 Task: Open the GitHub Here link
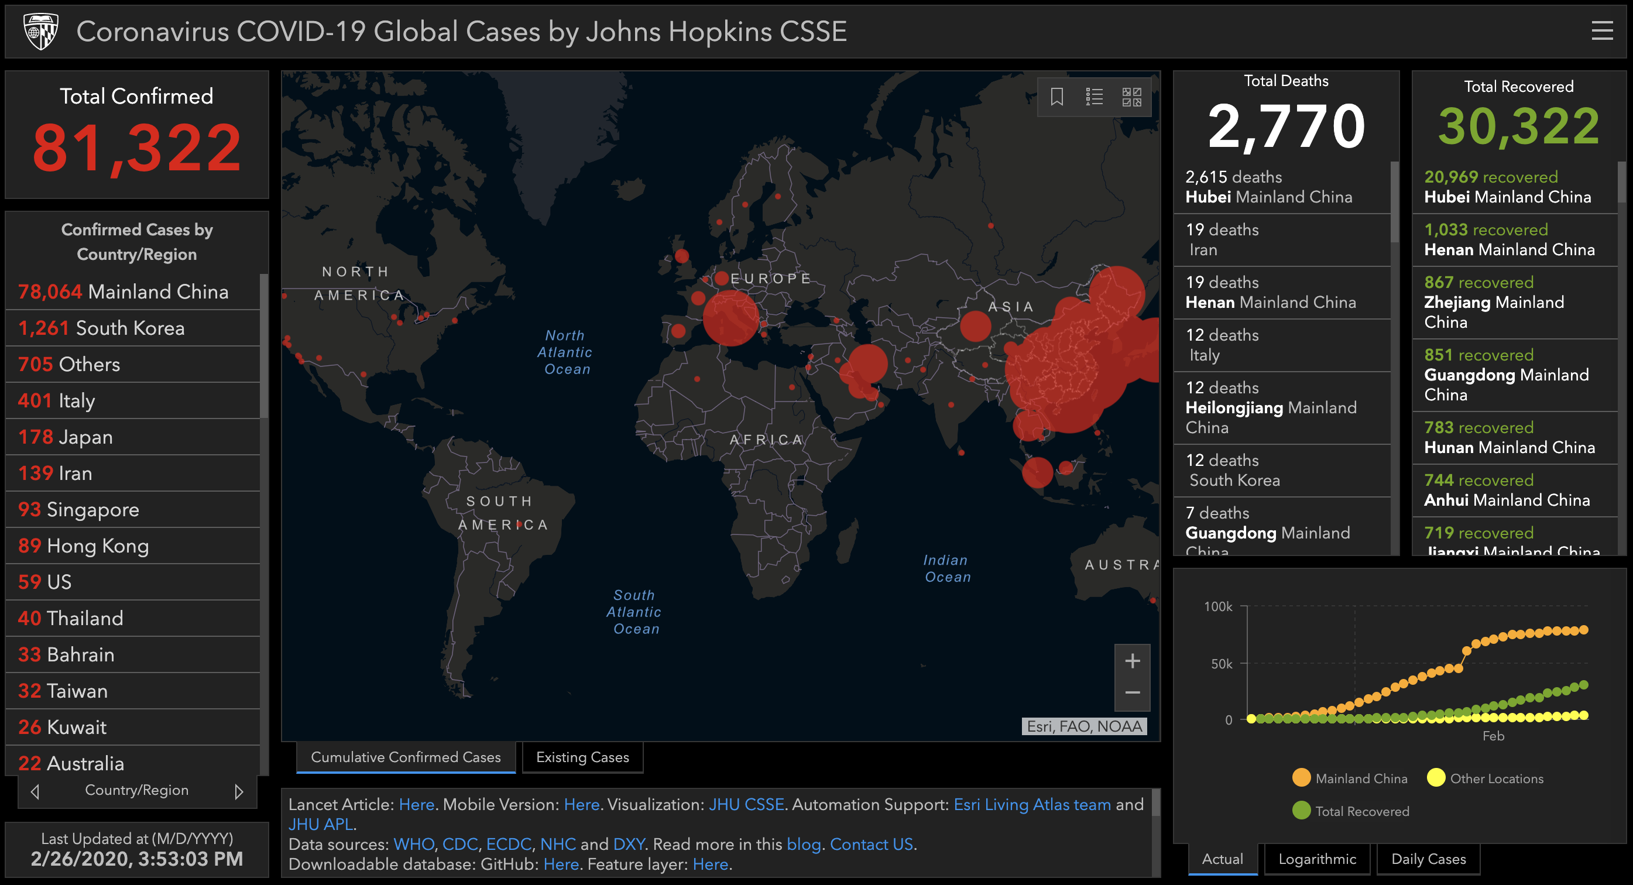(561, 864)
